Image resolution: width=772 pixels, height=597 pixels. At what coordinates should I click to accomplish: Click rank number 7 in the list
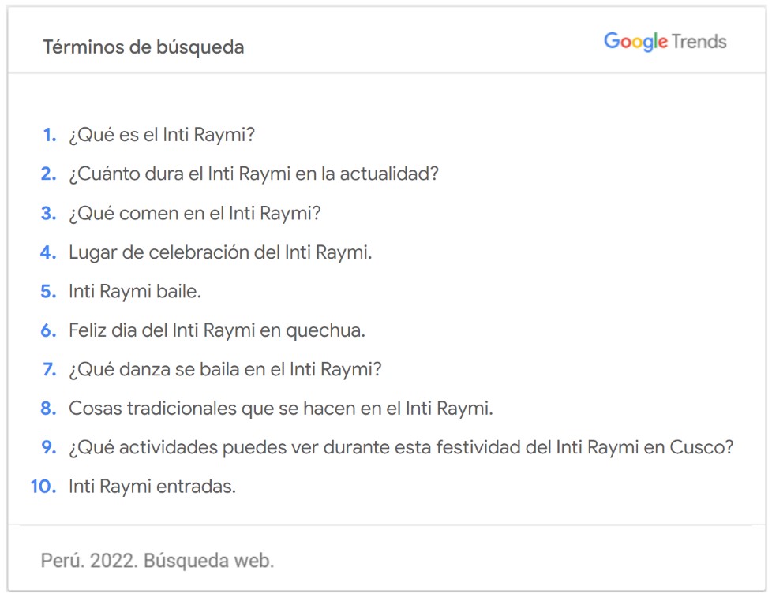pyautogui.click(x=49, y=369)
